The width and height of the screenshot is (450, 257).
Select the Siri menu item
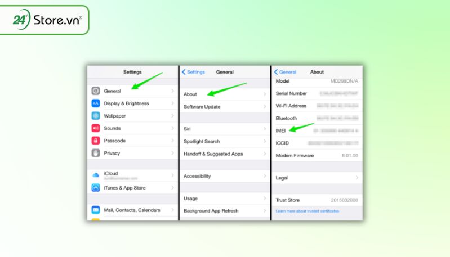tap(225, 129)
